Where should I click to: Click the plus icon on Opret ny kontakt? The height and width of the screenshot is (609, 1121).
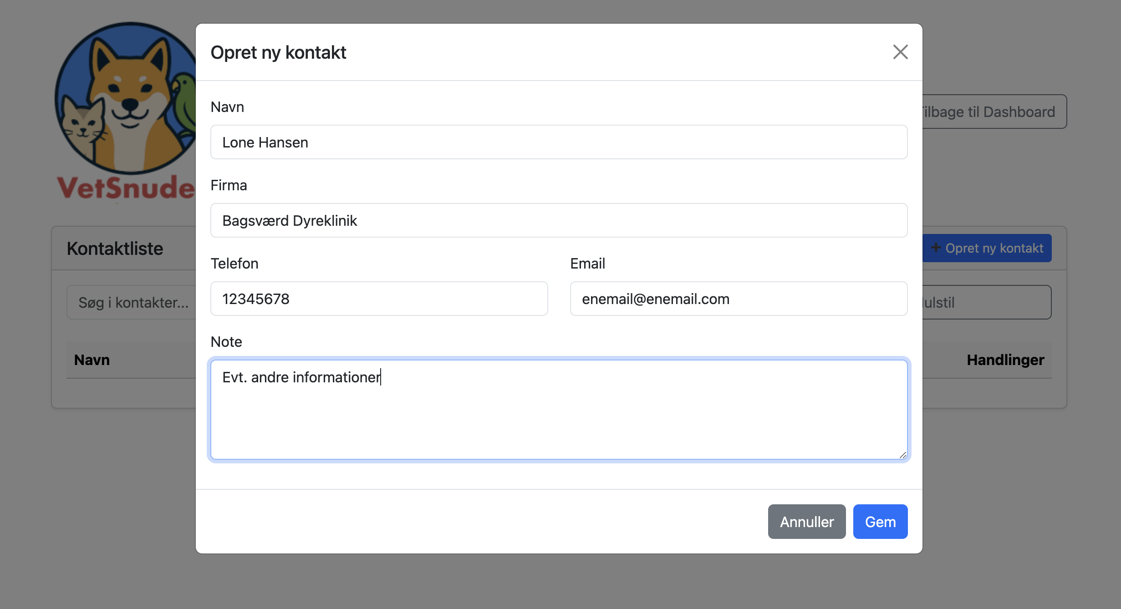[x=937, y=248]
